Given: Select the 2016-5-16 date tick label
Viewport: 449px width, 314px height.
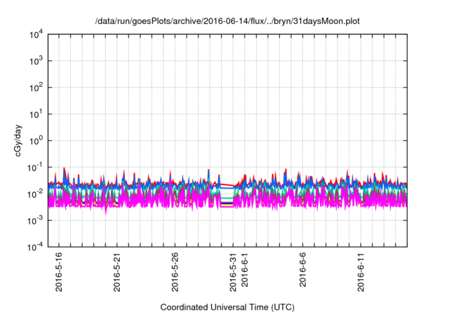Looking at the screenshot, I should pyautogui.click(x=59, y=272).
